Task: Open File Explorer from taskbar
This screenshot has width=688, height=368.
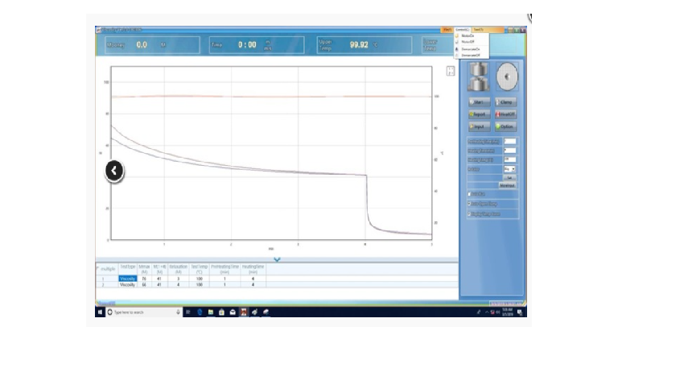Action: pos(211,312)
